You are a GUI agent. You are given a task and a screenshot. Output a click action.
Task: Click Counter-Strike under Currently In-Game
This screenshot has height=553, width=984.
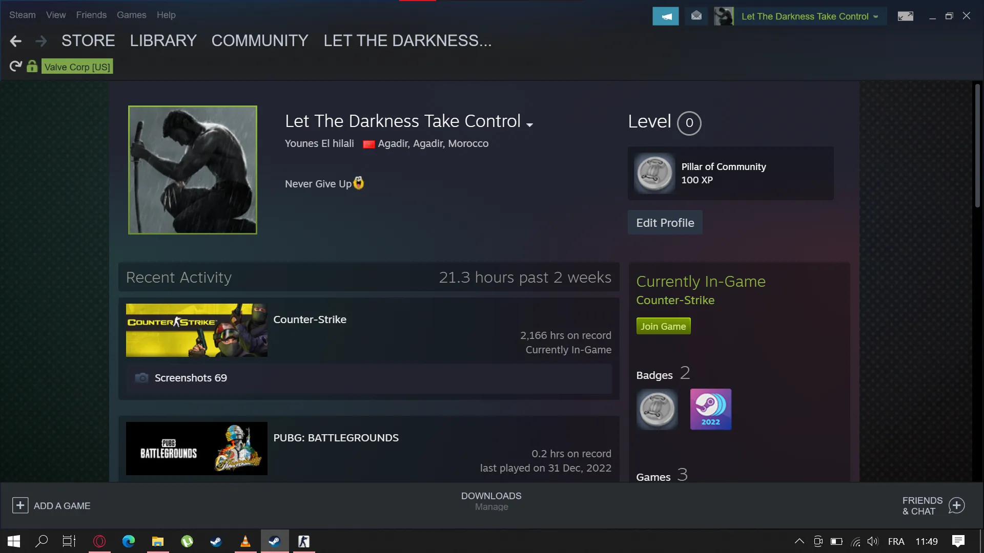675,300
